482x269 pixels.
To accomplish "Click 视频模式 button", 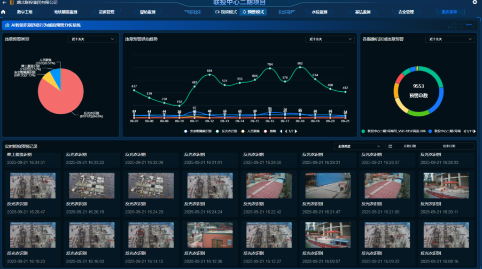I will pyautogui.click(x=226, y=12).
